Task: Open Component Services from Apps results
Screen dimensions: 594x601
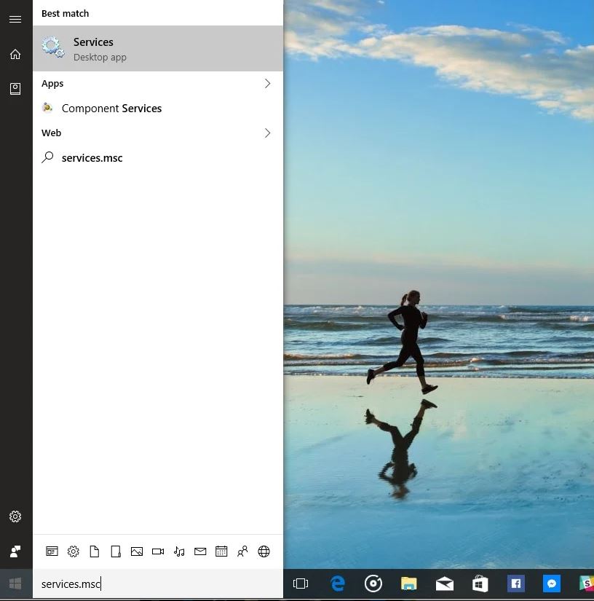Action: [111, 109]
